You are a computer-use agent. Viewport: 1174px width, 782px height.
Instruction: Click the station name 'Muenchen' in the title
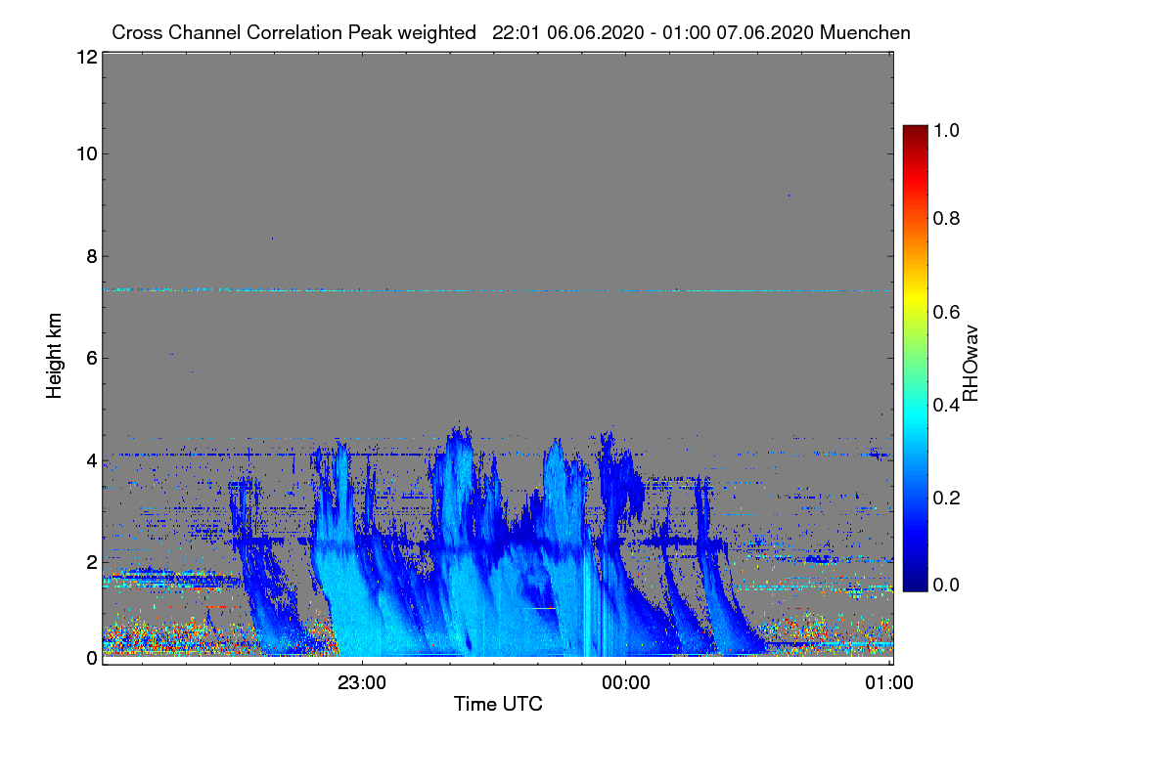click(866, 32)
